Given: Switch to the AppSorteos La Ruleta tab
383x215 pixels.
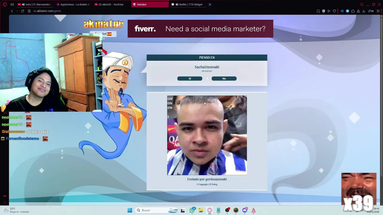Looking at the screenshot, I should click(74, 4).
